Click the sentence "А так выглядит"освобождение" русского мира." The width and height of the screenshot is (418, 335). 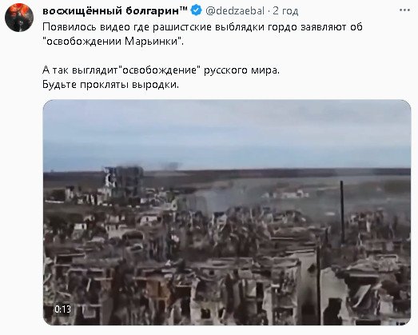point(161,70)
